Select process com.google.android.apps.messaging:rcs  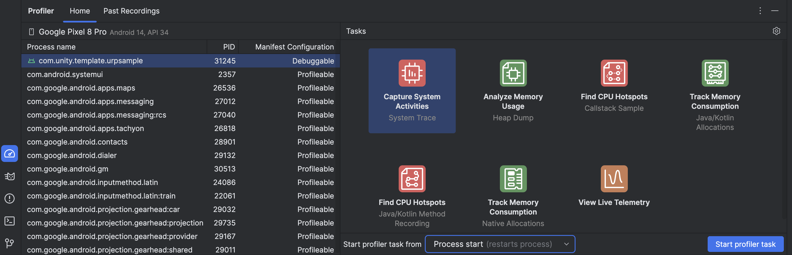180,115
